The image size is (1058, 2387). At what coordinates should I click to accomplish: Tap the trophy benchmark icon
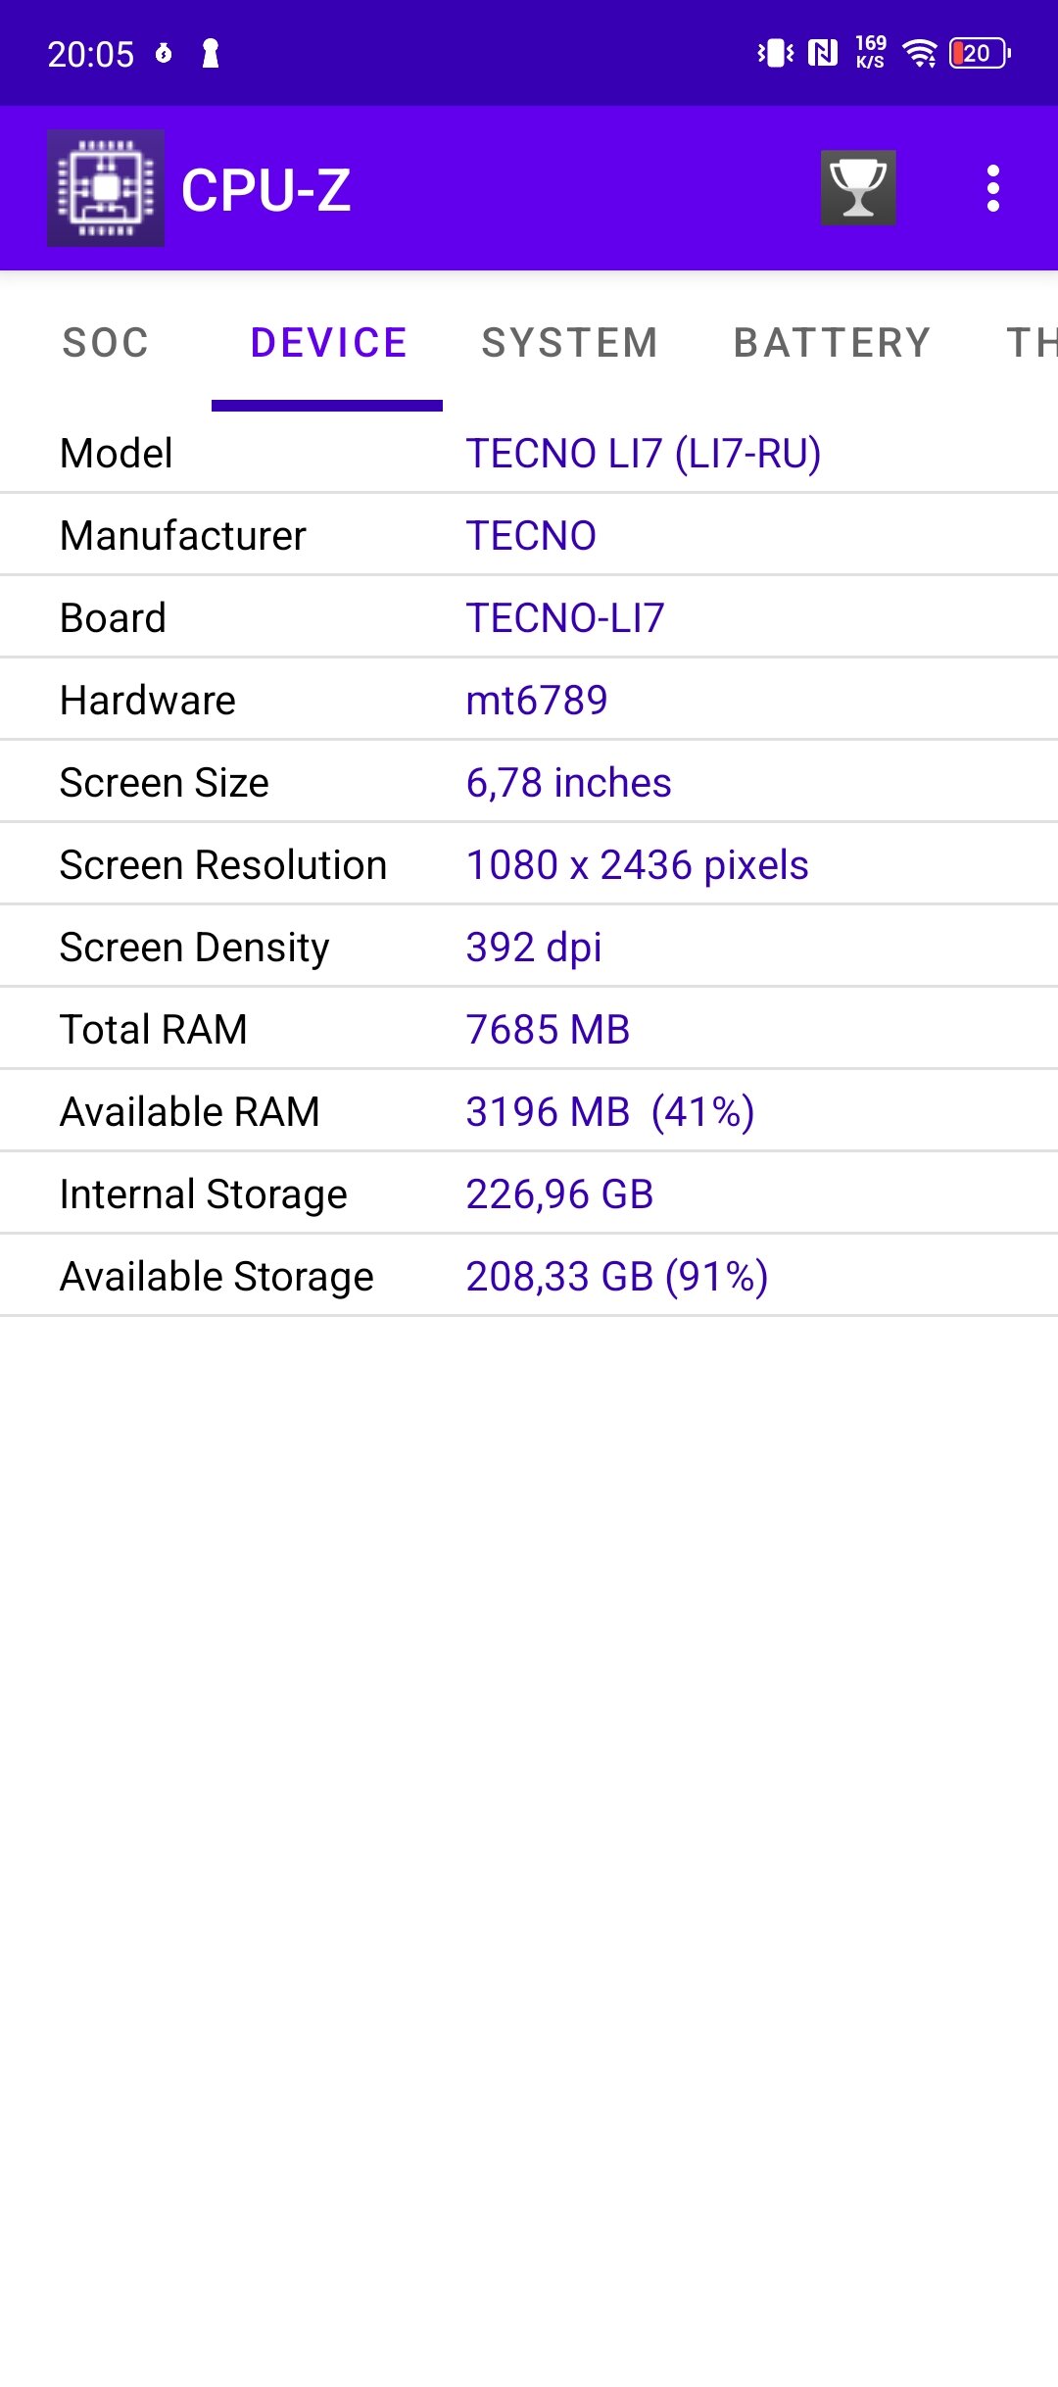pos(858,188)
